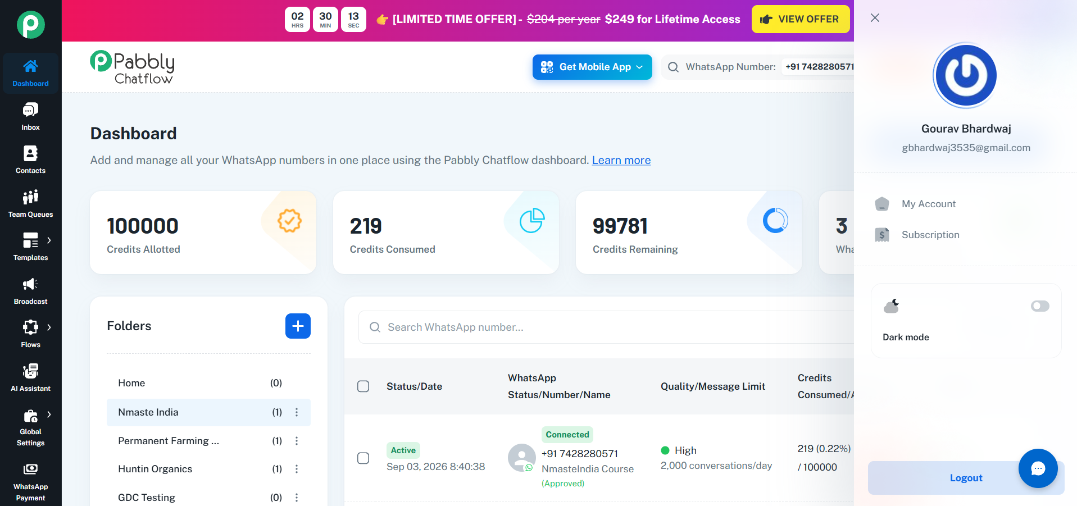Click the Credits Allotted 100000 card
Image resolution: width=1077 pixels, height=506 pixels.
point(203,233)
